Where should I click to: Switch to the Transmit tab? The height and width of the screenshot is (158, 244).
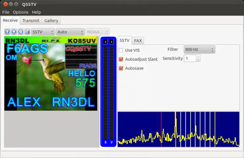(x=31, y=20)
